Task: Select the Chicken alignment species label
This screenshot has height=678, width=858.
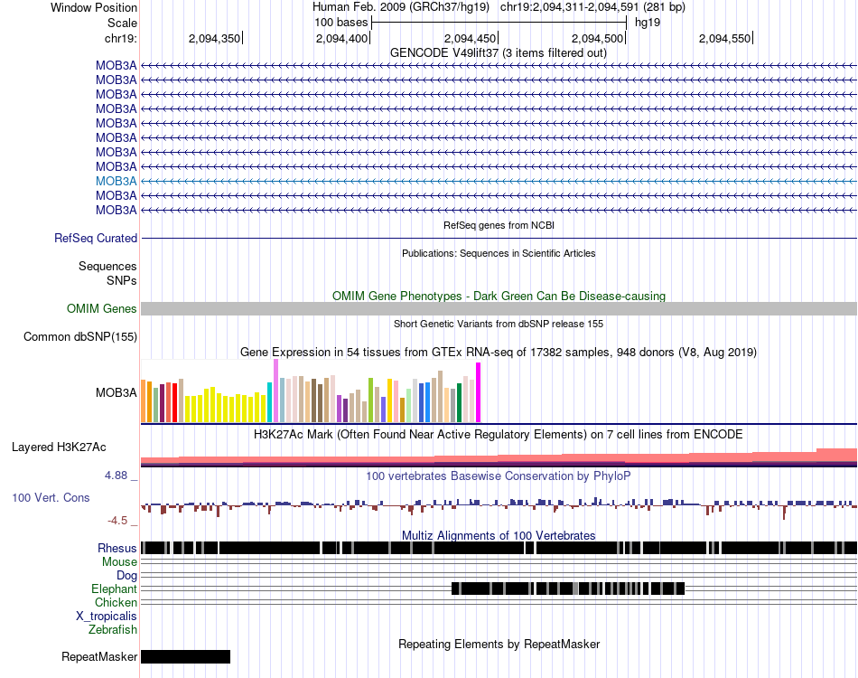Action: 116,602
